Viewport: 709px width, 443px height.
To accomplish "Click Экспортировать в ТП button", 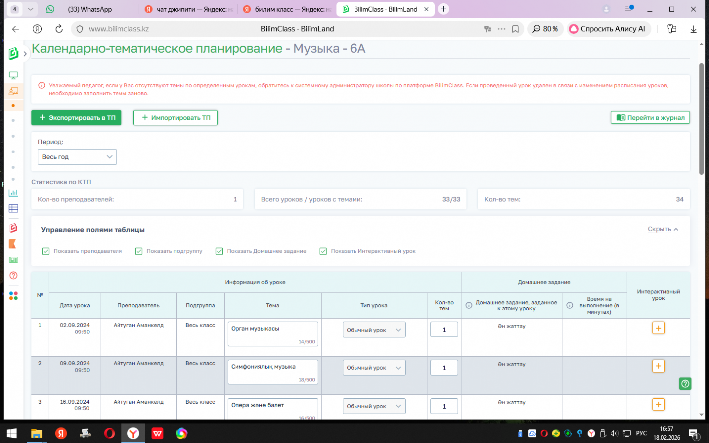I will pyautogui.click(x=77, y=118).
